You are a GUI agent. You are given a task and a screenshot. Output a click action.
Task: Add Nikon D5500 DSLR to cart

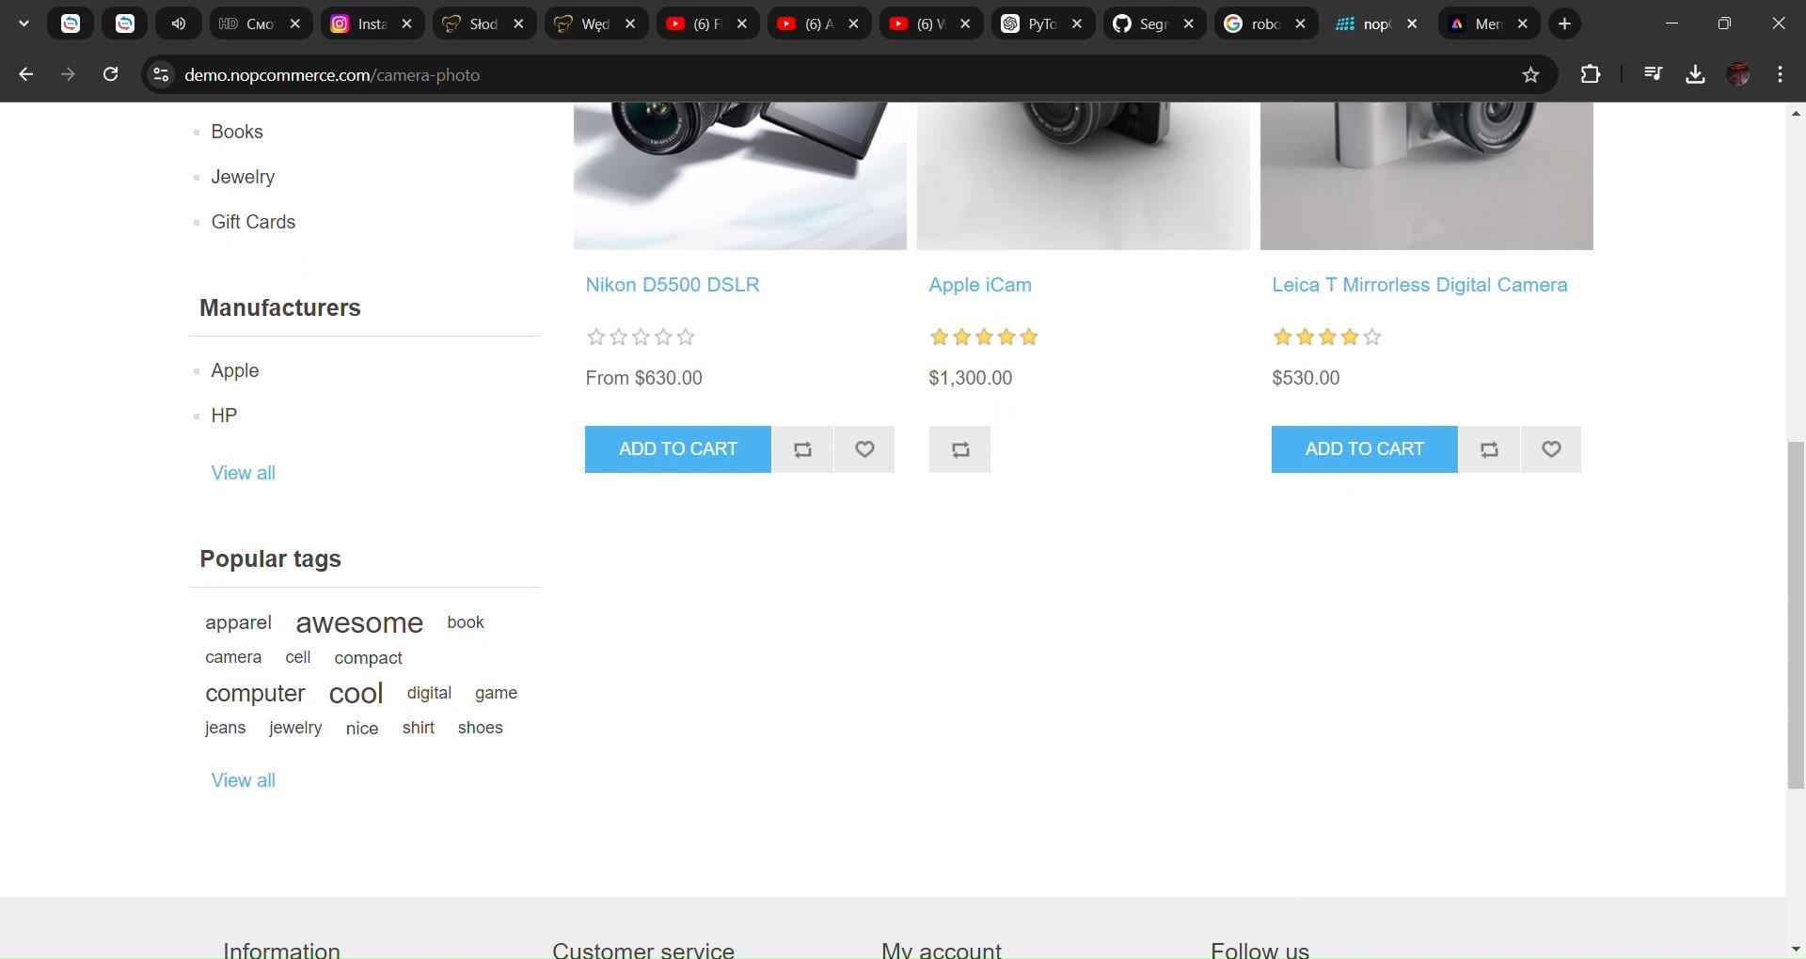click(678, 449)
